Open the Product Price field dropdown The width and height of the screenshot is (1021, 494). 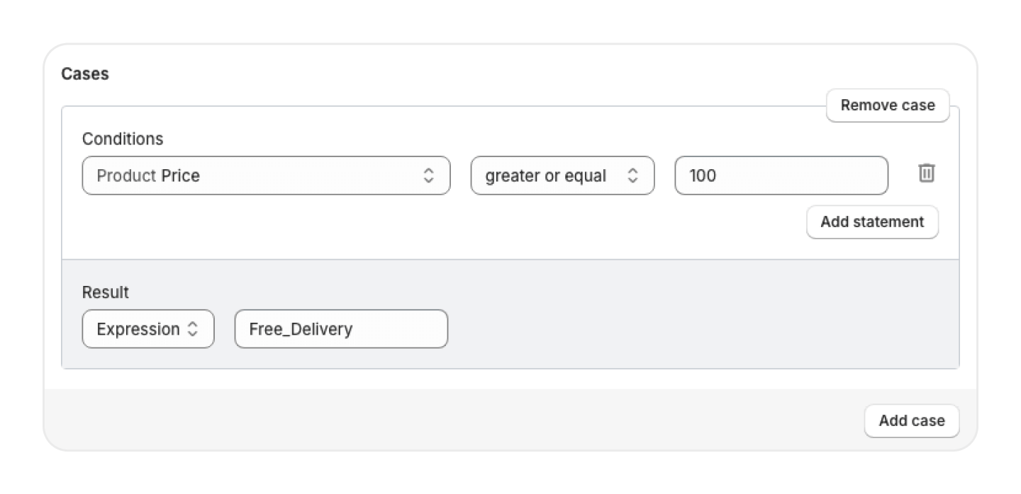(266, 176)
